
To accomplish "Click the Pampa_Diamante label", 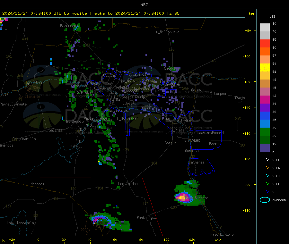I will (13, 104).
